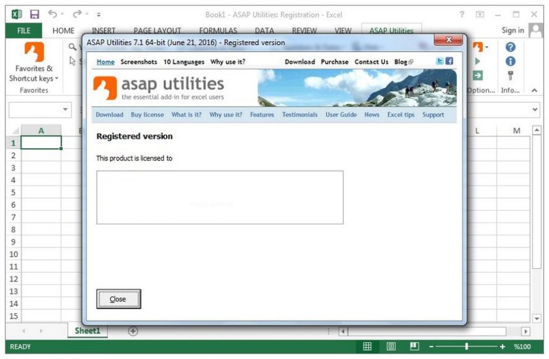Click the Redo arrow icon
Image resolution: width=549 pixels, height=359 pixels.
pyautogui.click(x=76, y=14)
